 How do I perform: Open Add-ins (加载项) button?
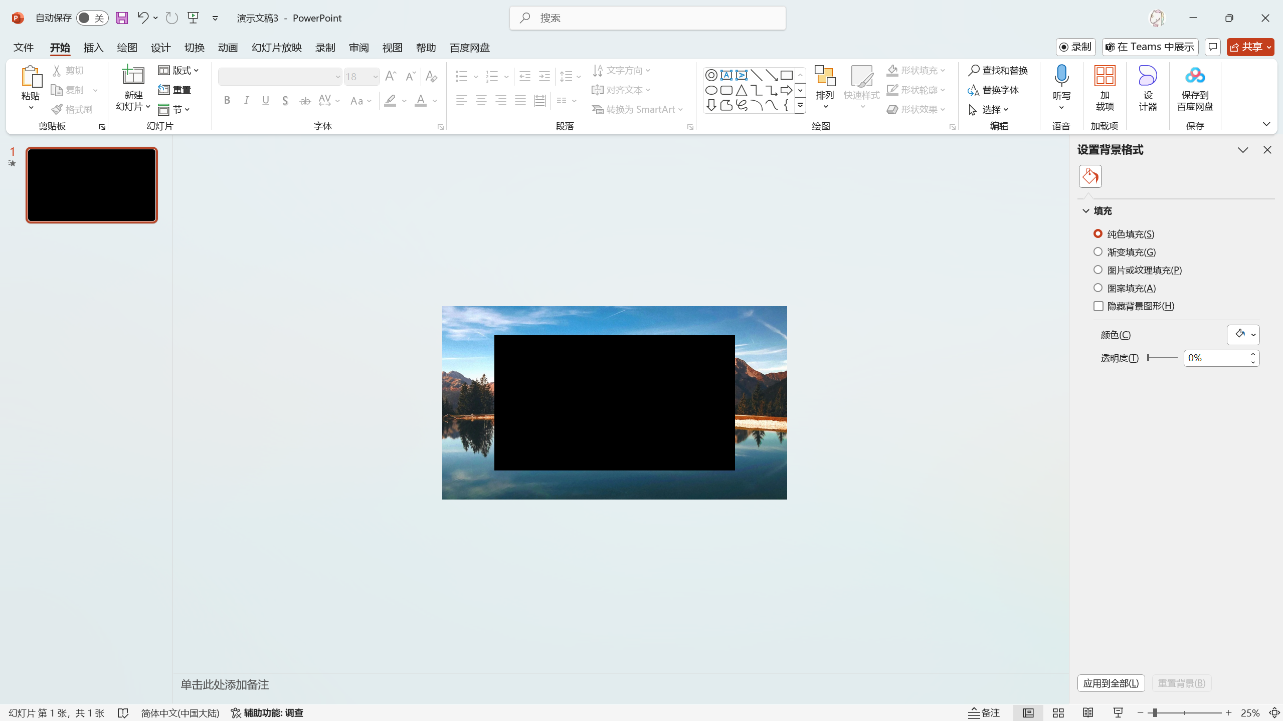coord(1105,88)
